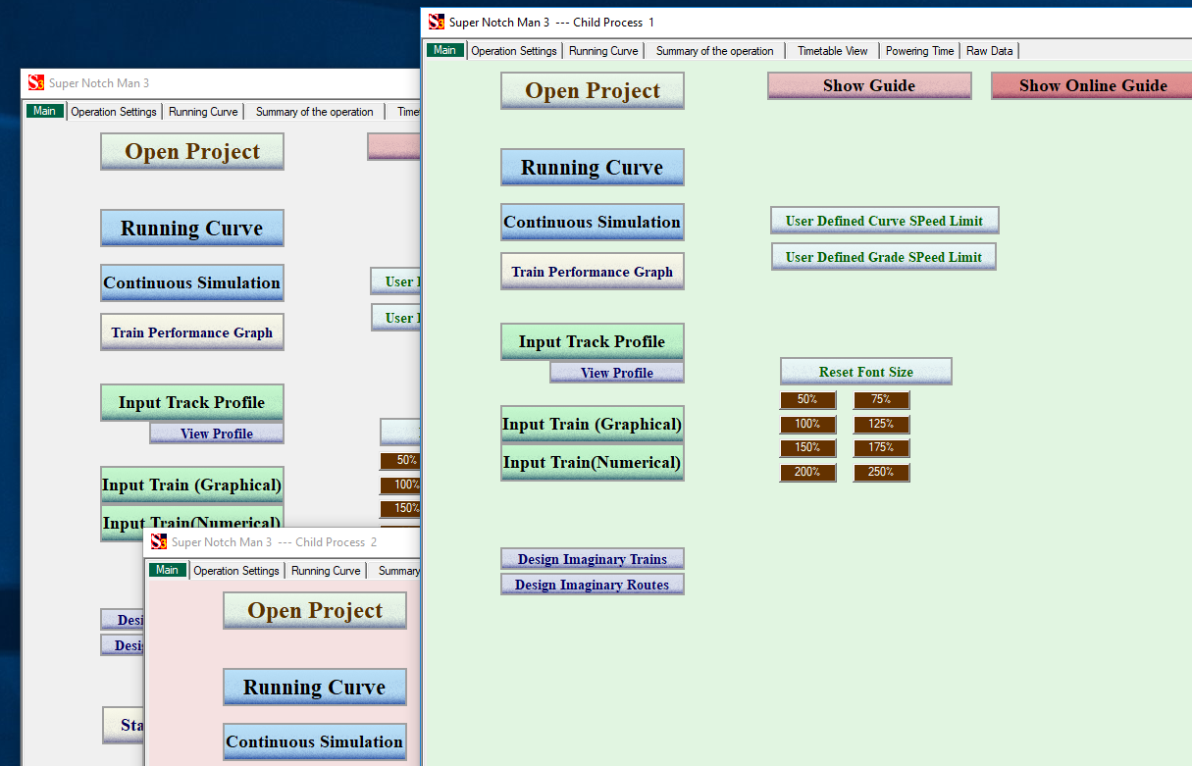Select the Powering Time tab
The width and height of the screenshot is (1192, 766).
pyautogui.click(x=919, y=51)
